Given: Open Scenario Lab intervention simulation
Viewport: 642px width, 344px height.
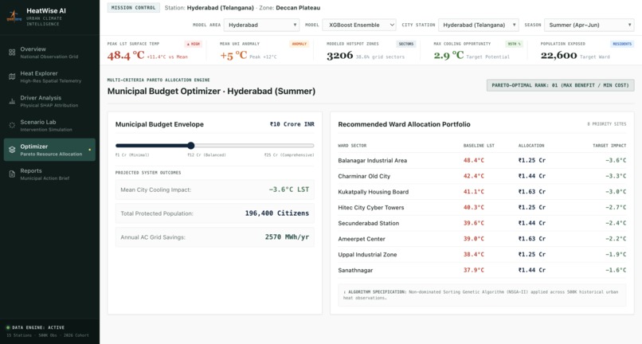Looking at the screenshot, I should click(x=49, y=125).
